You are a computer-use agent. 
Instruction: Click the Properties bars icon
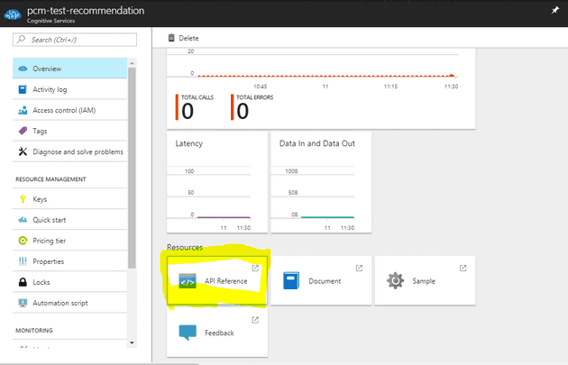[23, 261]
